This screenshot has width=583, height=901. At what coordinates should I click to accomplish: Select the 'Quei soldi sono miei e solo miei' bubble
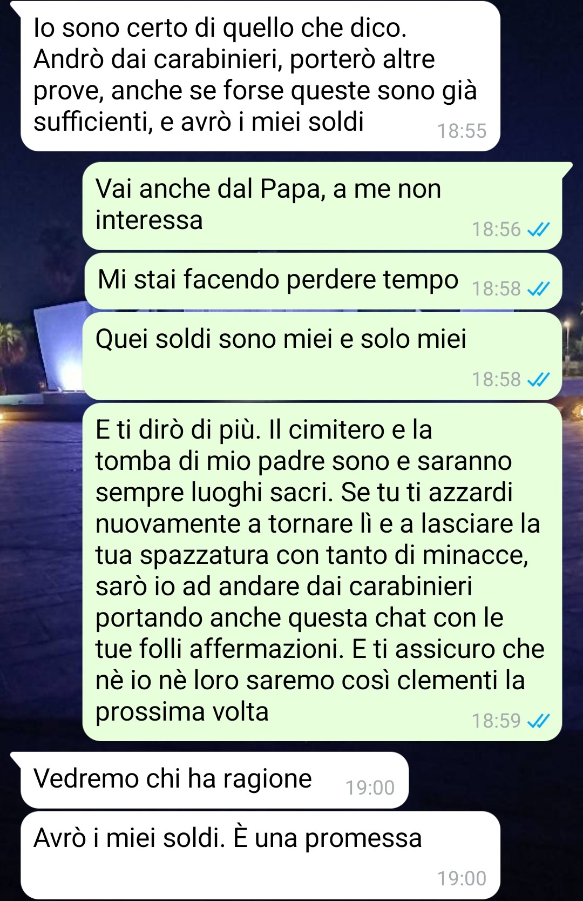point(322,356)
